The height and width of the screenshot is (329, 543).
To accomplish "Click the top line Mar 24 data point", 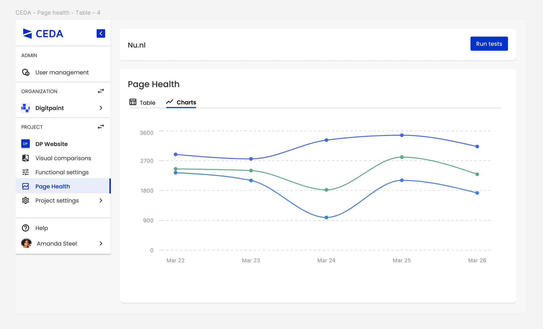I will pos(326,140).
